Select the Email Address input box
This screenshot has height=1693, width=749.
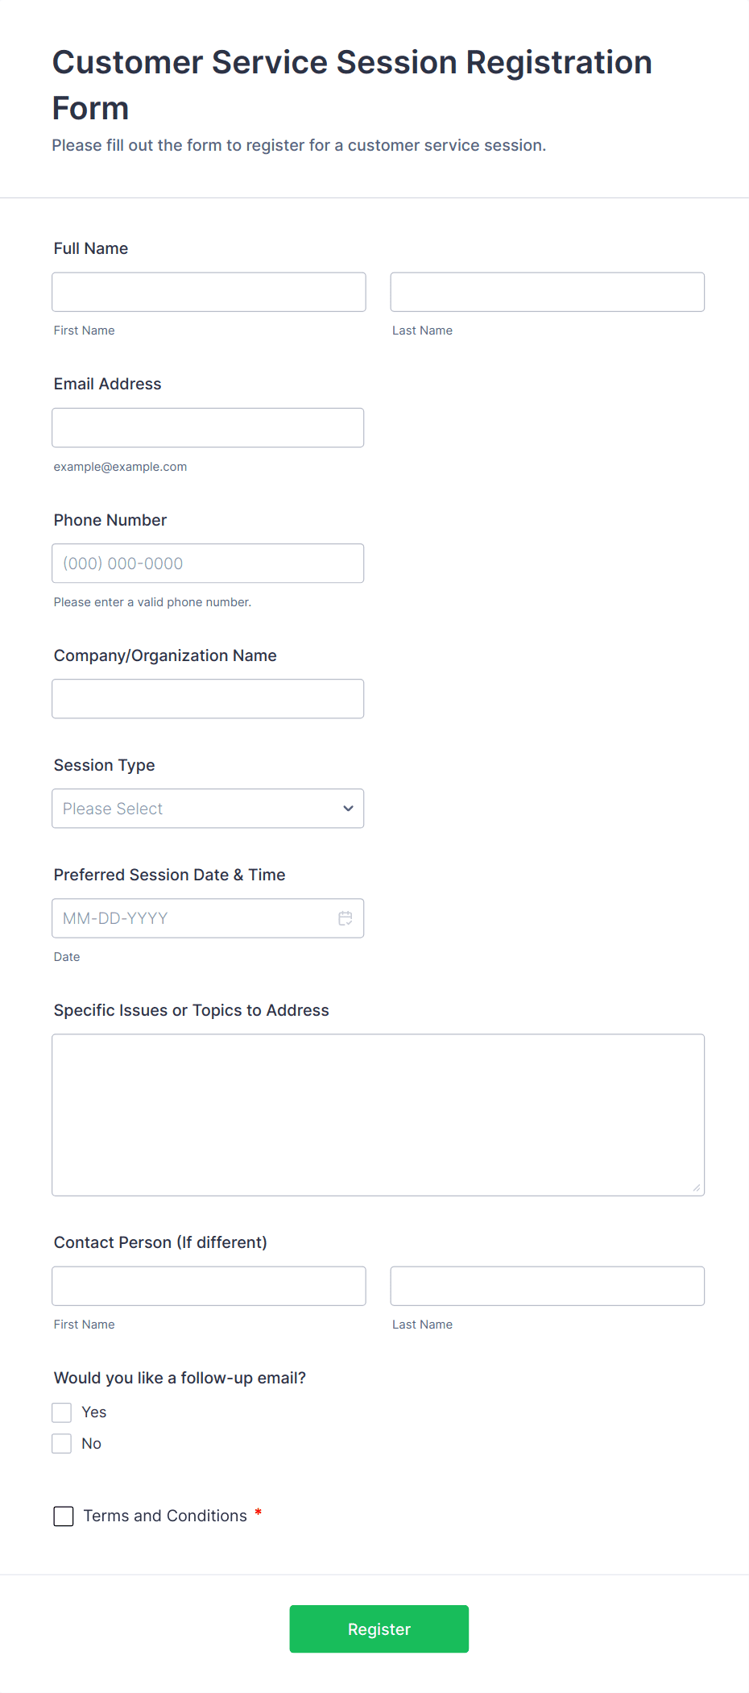point(208,427)
